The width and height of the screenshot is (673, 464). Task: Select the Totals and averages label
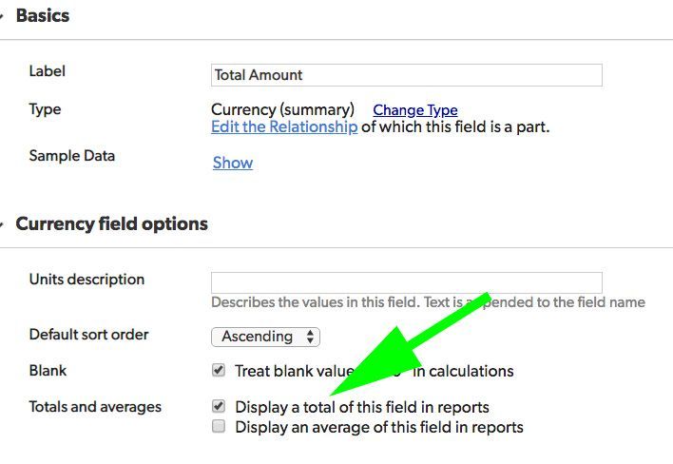95,407
